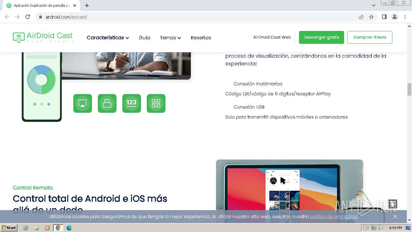412x232 pixels.
Task: Click the Conexión USB text
Action: pyautogui.click(x=249, y=107)
